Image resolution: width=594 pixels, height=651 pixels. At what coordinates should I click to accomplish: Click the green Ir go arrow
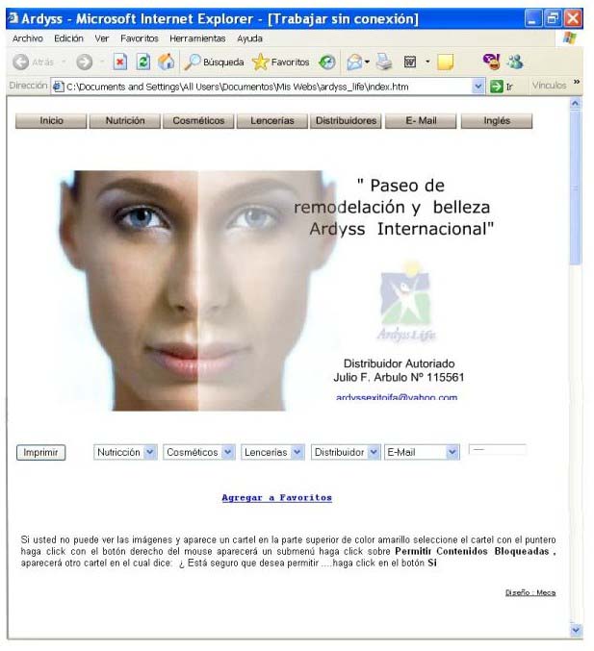[497, 87]
